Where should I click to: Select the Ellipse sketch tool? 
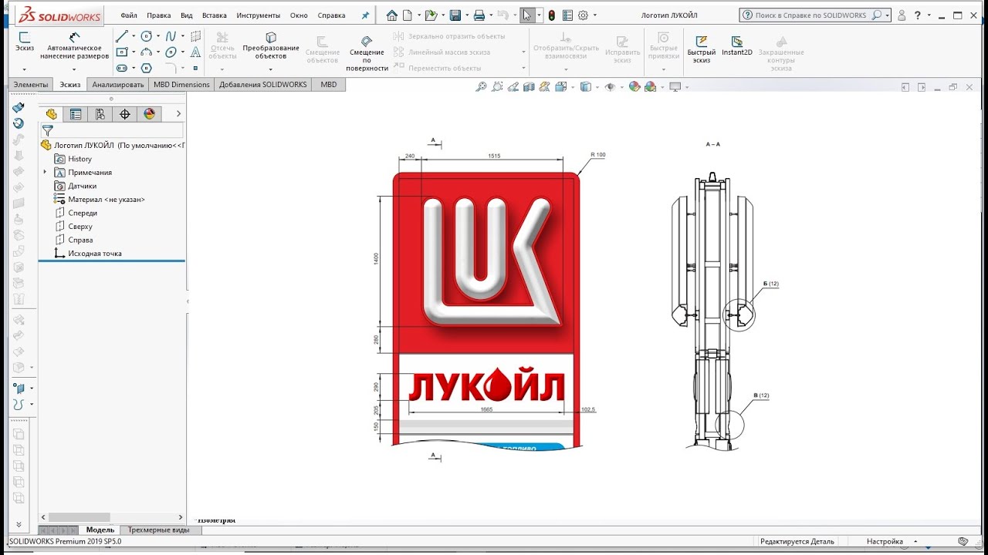pos(171,52)
